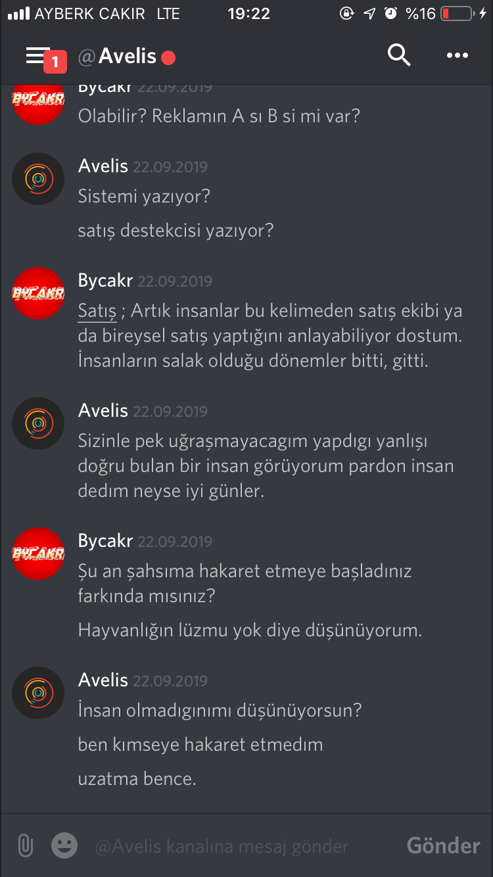
Task: Tap Avelis avatar next to 'Sistemi yazıyor?'
Action: point(38,179)
